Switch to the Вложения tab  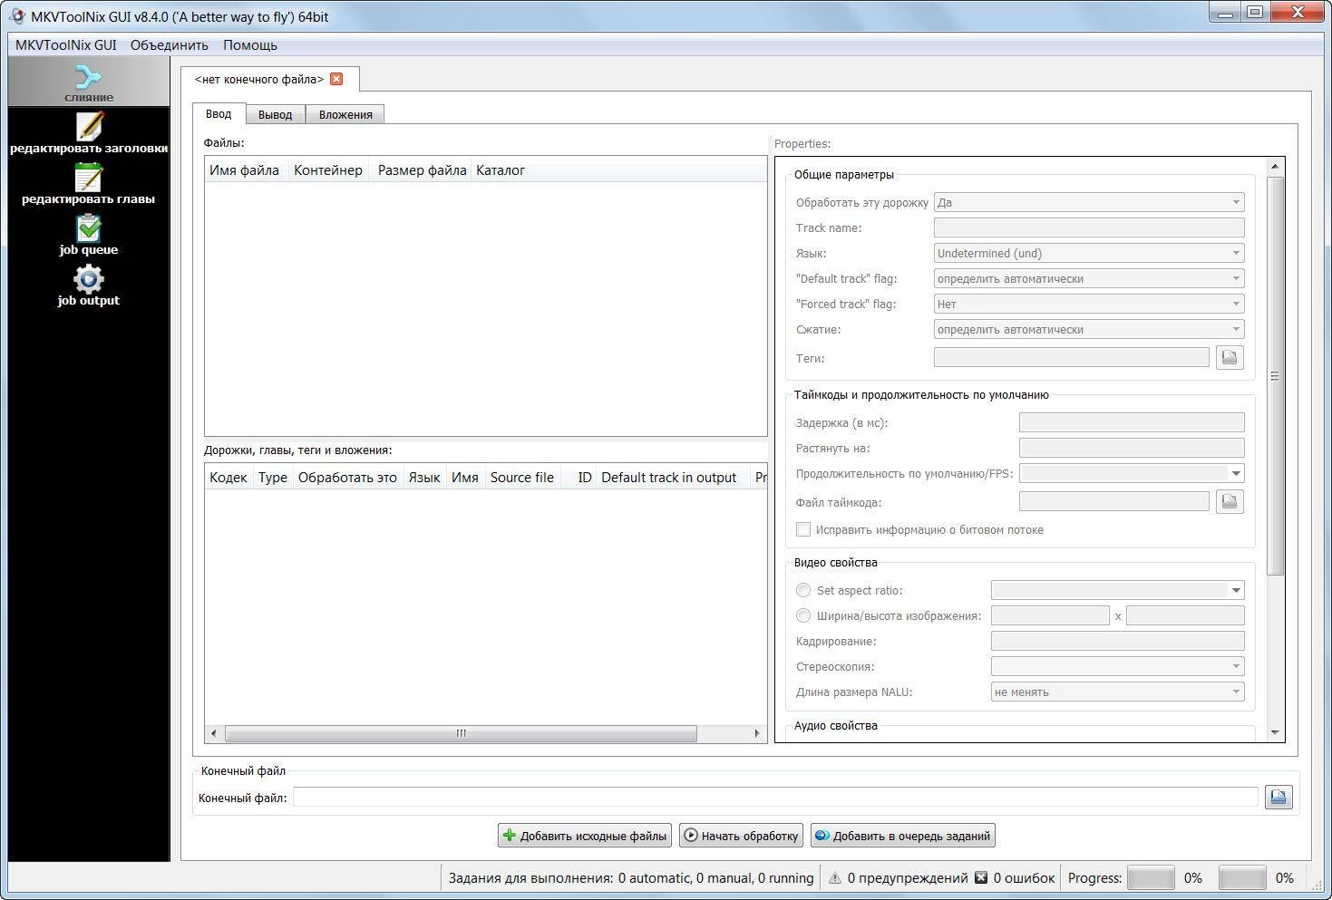click(x=345, y=115)
